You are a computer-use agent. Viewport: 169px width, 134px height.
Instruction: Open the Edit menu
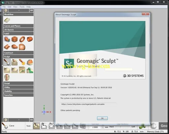tap(9, 7)
